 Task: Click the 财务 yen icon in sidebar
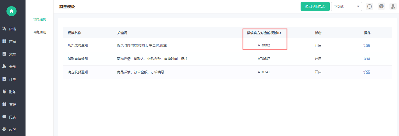pos(4,92)
